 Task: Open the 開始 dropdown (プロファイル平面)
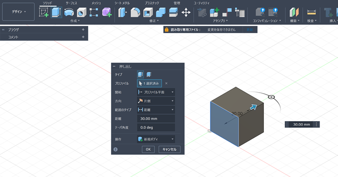(x=156, y=92)
